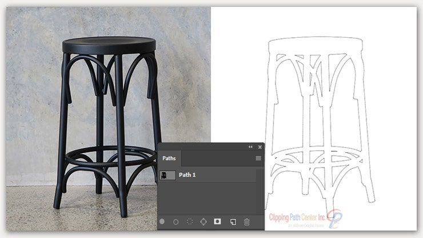
Task: Load Path 1 as a selection
Action: coord(190,221)
